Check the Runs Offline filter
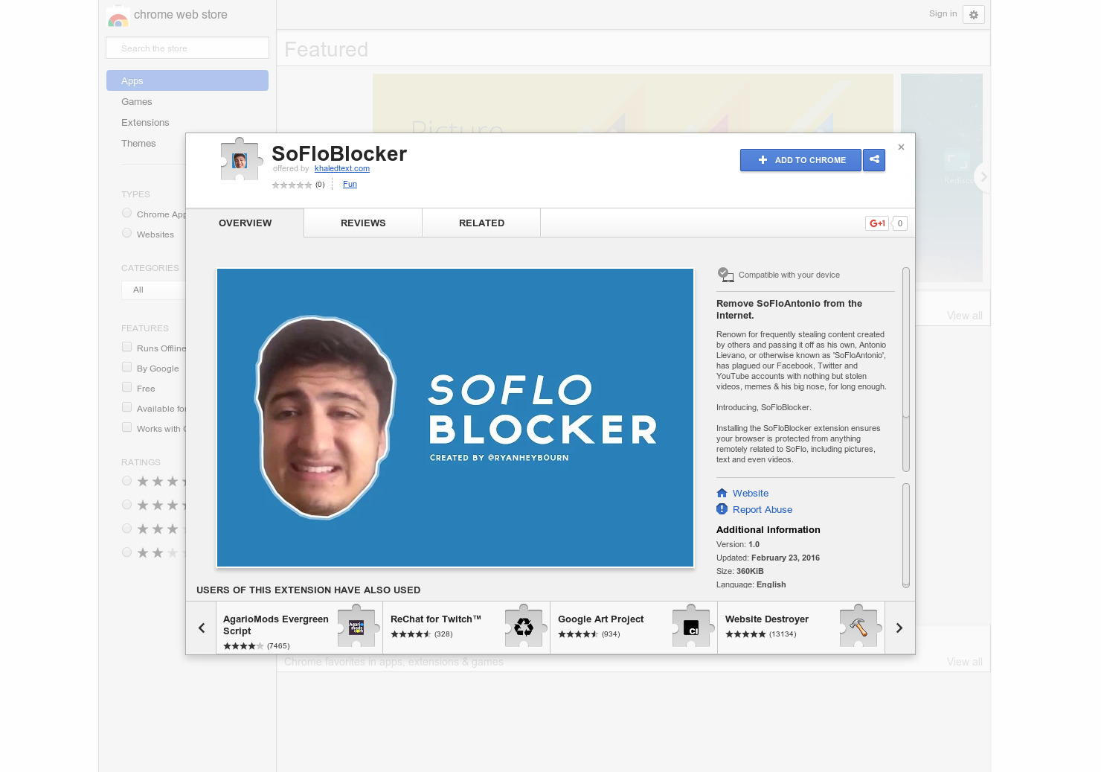The image size is (1101, 772). [x=126, y=346]
